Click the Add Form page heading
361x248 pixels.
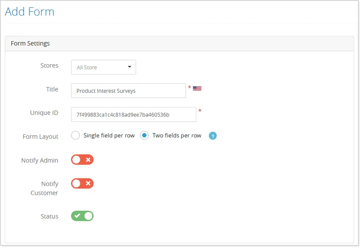click(x=30, y=12)
